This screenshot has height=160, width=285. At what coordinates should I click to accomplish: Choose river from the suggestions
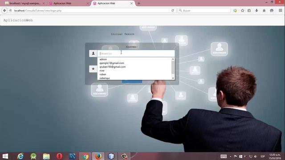[x=134, y=71]
